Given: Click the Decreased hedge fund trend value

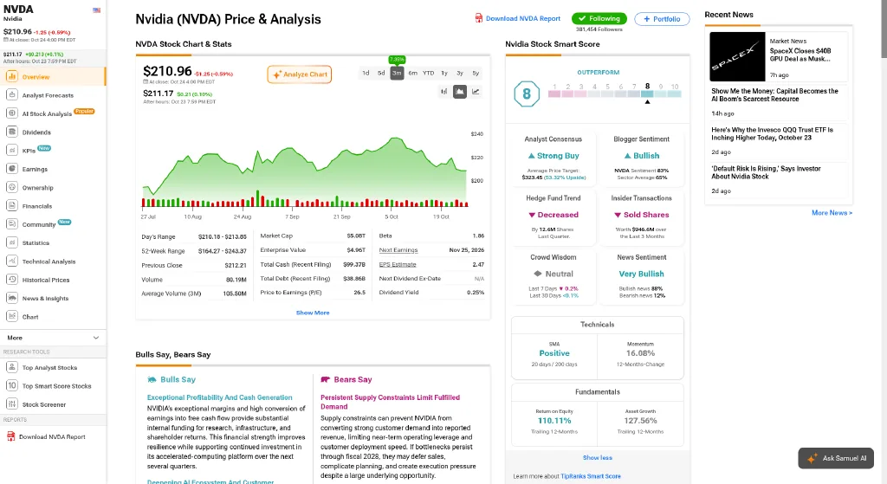Looking at the screenshot, I should point(554,215).
